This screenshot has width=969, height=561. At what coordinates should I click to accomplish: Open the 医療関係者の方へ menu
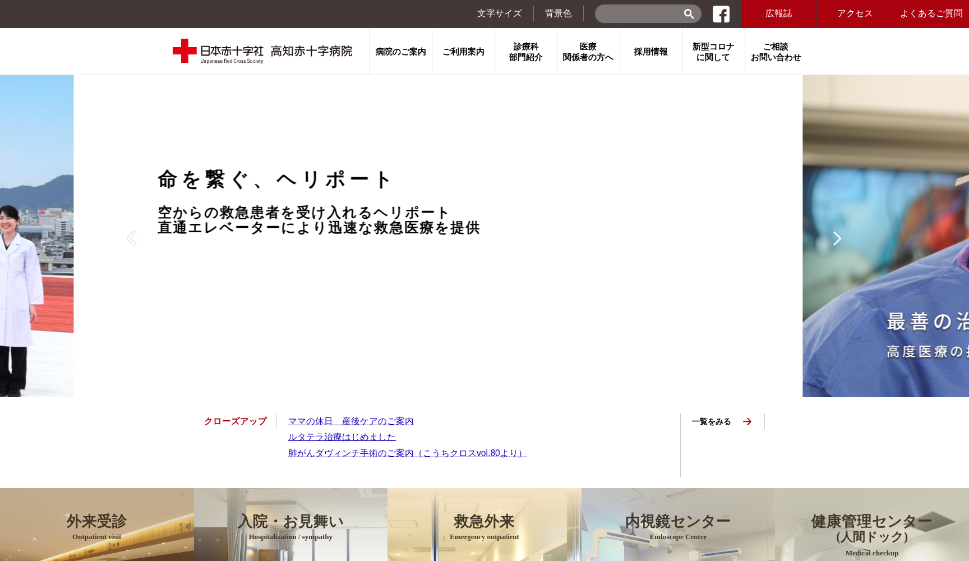coord(587,51)
